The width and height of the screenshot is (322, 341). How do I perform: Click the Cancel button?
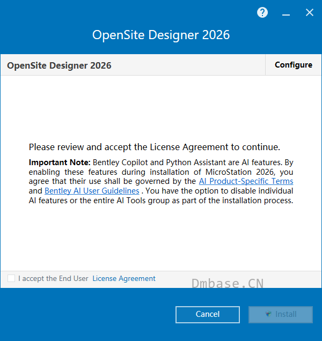click(208, 315)
